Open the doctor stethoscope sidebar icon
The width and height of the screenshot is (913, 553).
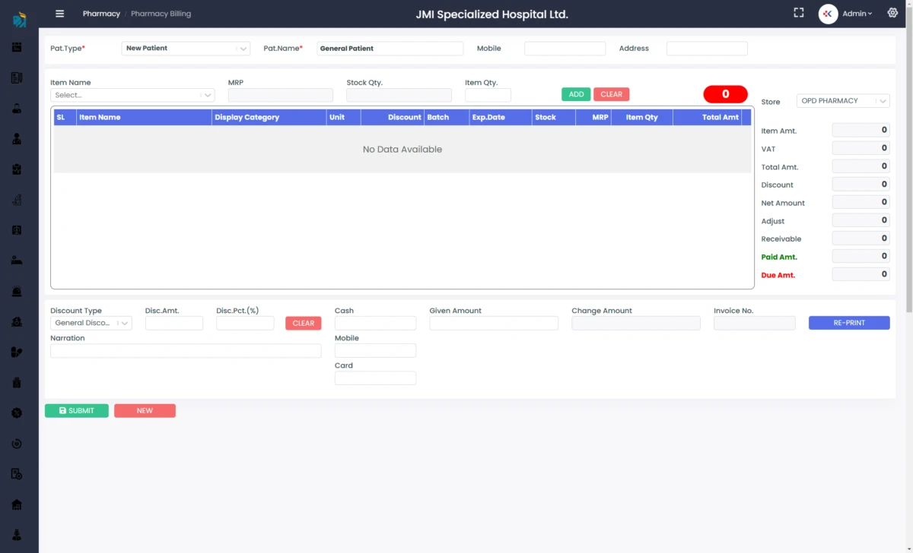click(x=17, y=139)
